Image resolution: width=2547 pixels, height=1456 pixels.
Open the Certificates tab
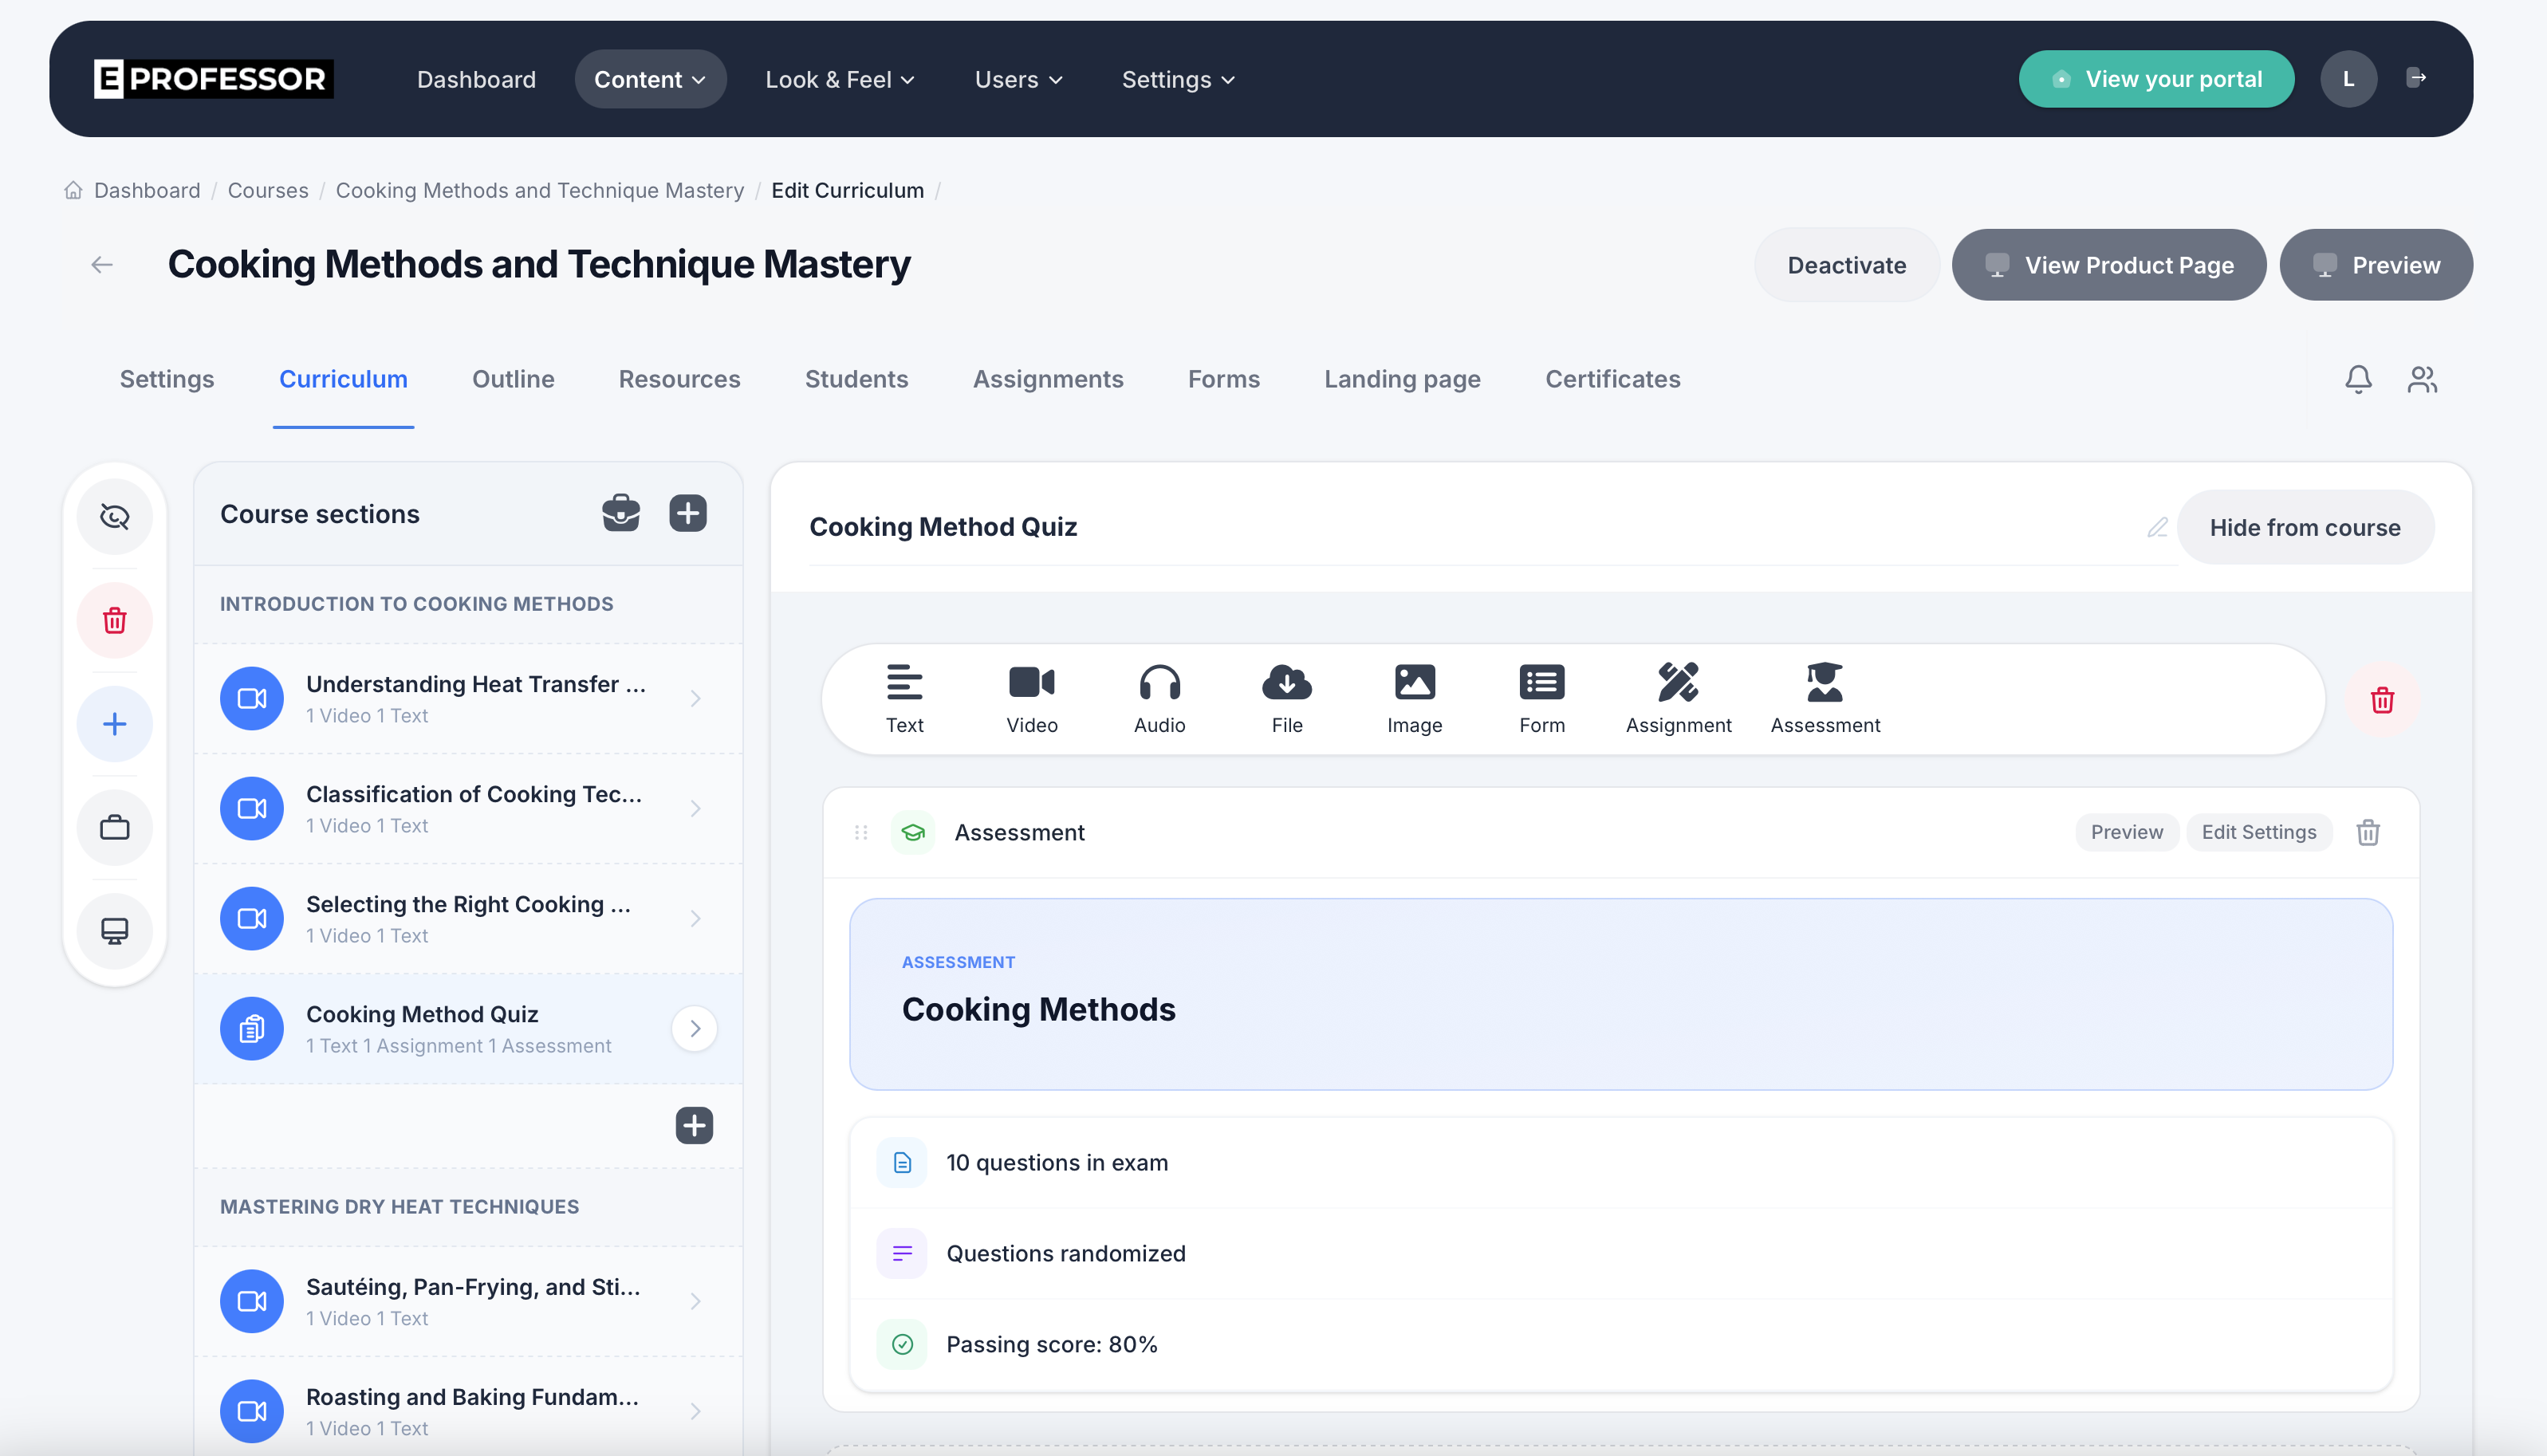[1612, 379]
